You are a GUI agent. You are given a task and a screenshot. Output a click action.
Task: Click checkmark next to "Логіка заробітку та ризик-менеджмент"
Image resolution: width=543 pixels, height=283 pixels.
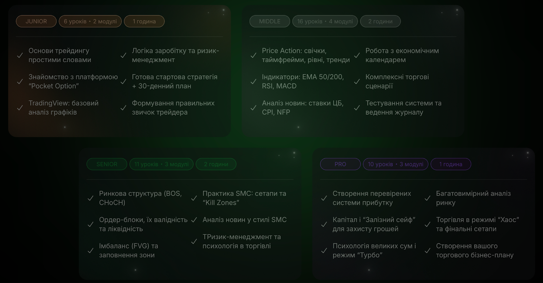[x=124, y=55]
